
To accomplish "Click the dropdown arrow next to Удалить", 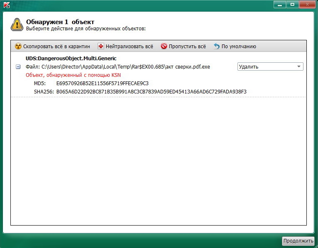I will point(299,66).
